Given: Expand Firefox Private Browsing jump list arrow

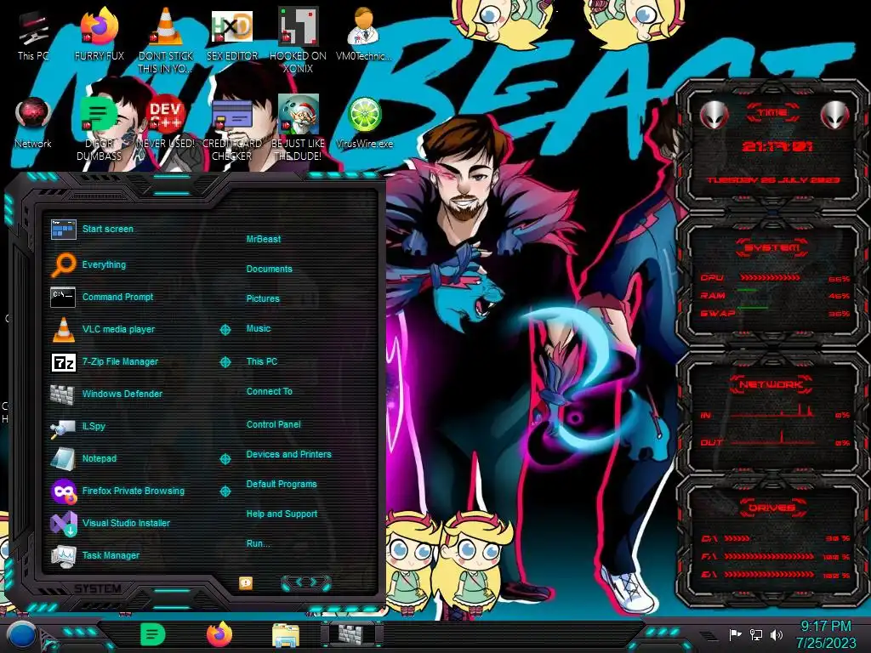Looking at the screenshot, I should tap(225, 491).
